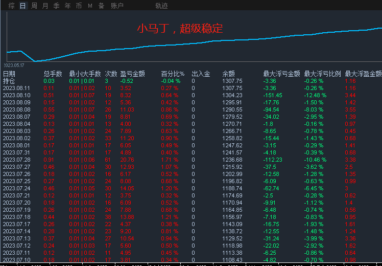Click profit amount 14.05
Image resolution: width=382 pixels, height=266 pixels.
pyautogui.click(x=127, y=188)
